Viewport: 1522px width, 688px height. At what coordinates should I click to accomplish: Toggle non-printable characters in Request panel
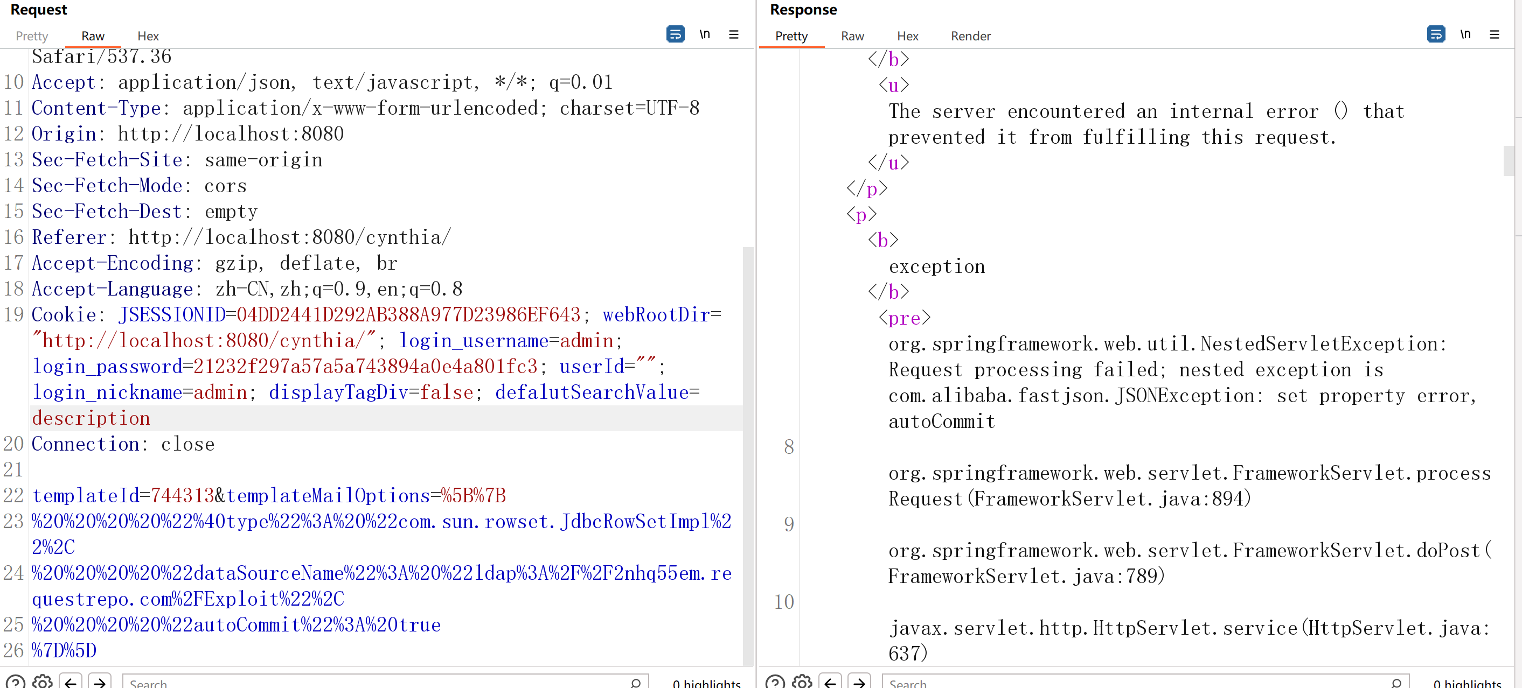point(704,34)
